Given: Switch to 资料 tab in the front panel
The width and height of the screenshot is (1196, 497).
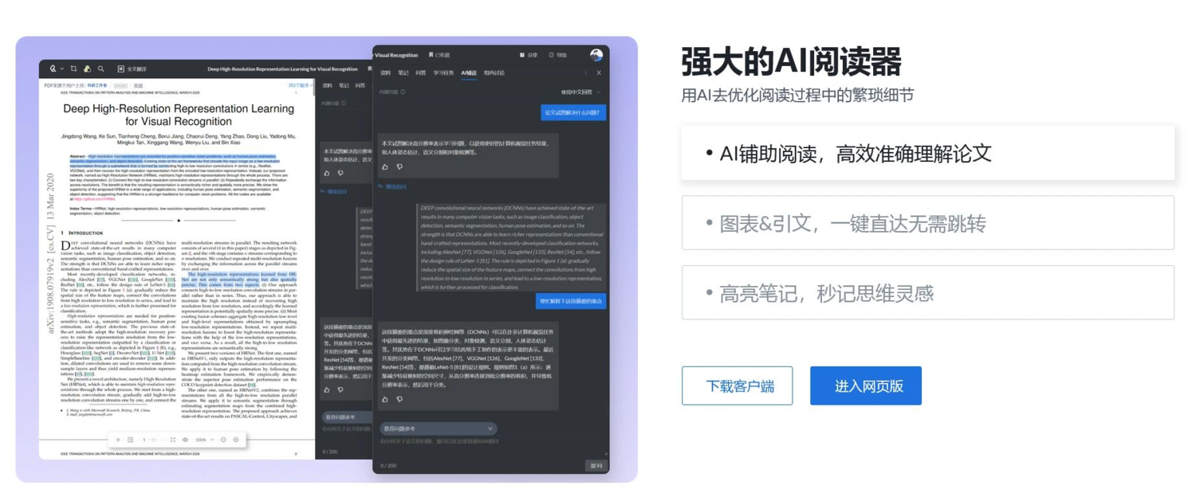Looking at the screenshot, I should point(386,73).
